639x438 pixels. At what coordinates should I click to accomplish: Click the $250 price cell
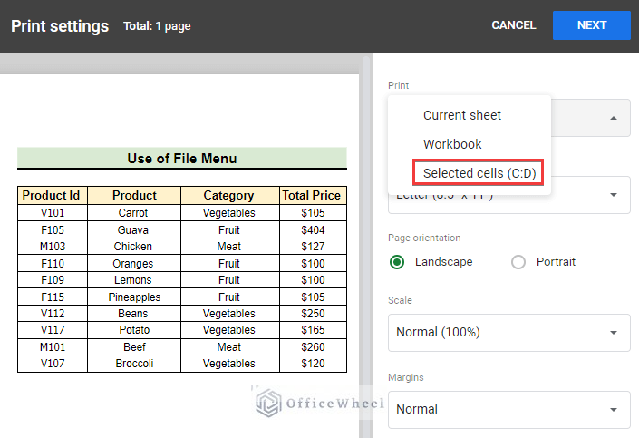(x=313, y=314)
